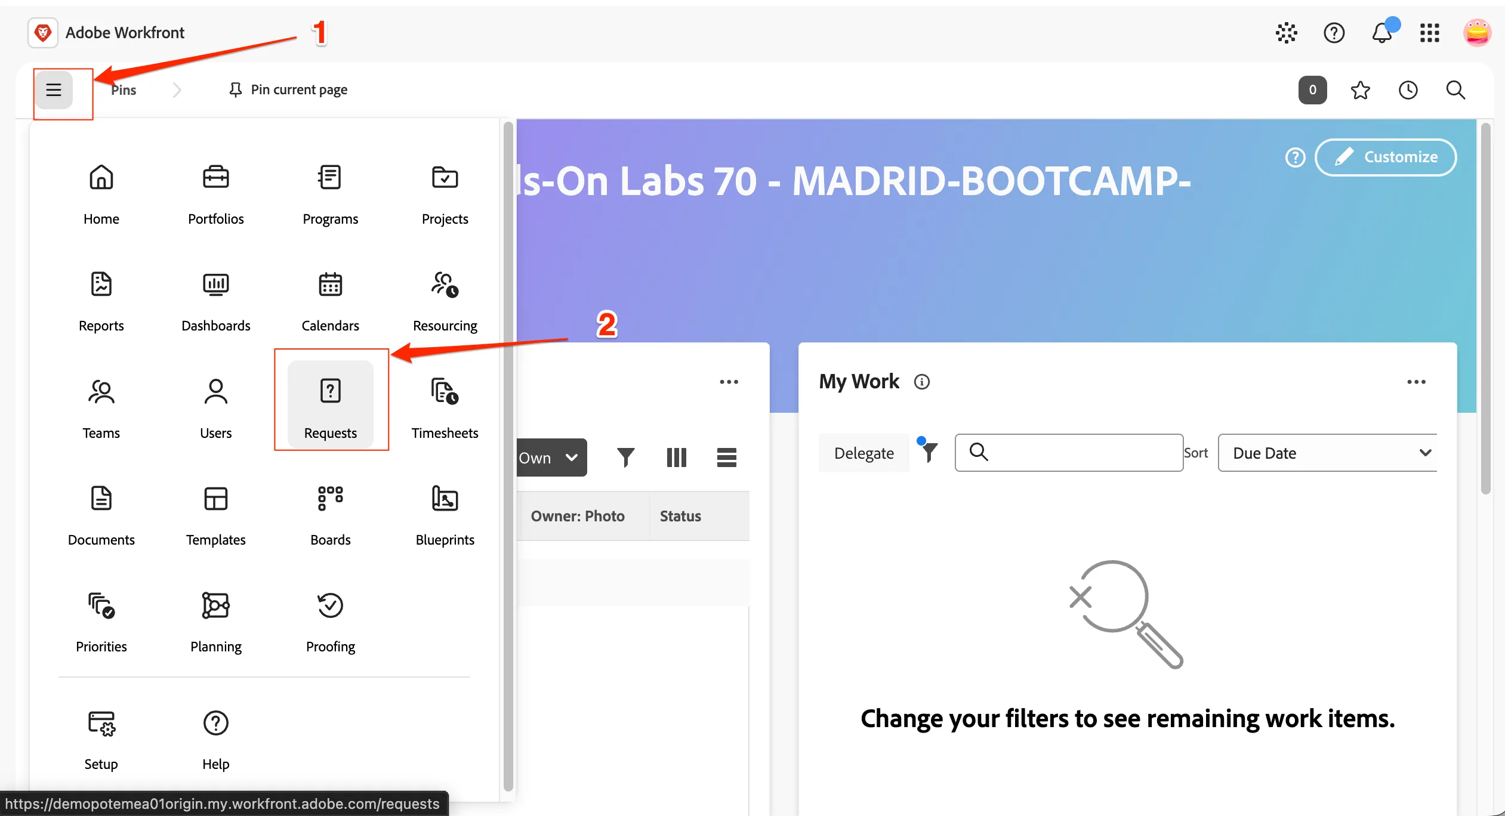
Task: Click the notifications bell icon
Action: [x=1382, y=33]
